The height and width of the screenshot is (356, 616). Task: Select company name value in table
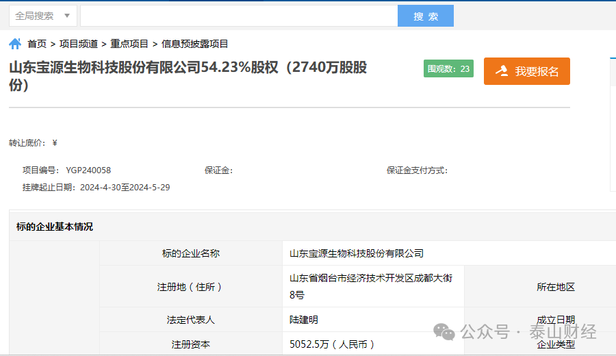[x=357, y=253]
